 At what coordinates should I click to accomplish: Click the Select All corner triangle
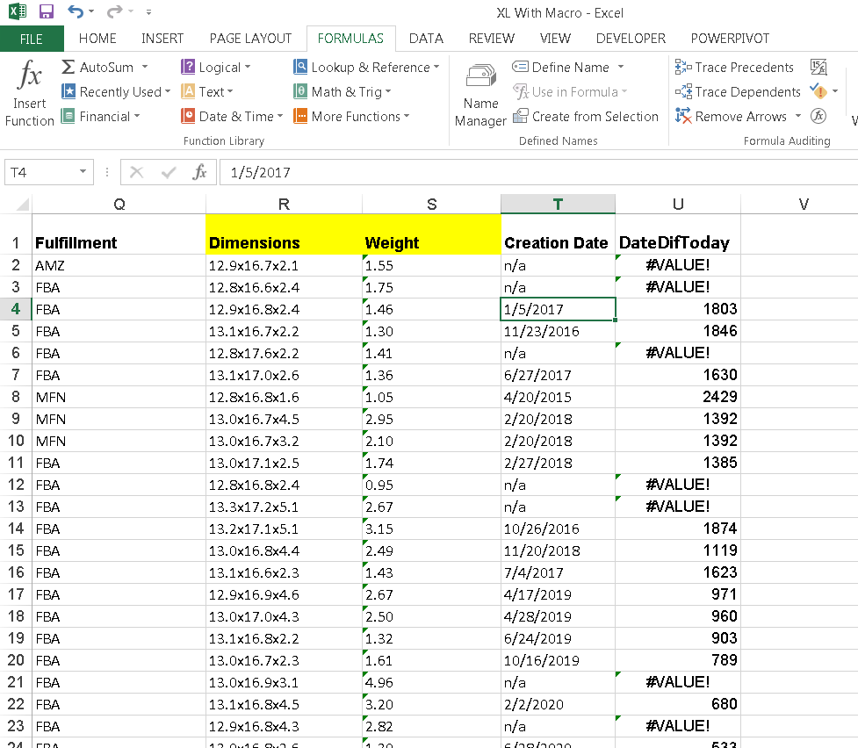[22, 205]
